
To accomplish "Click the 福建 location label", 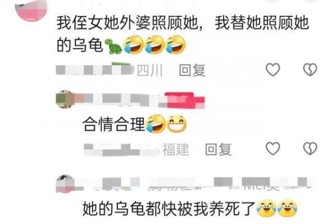I will pyautogui.click(x=176, y=149).
